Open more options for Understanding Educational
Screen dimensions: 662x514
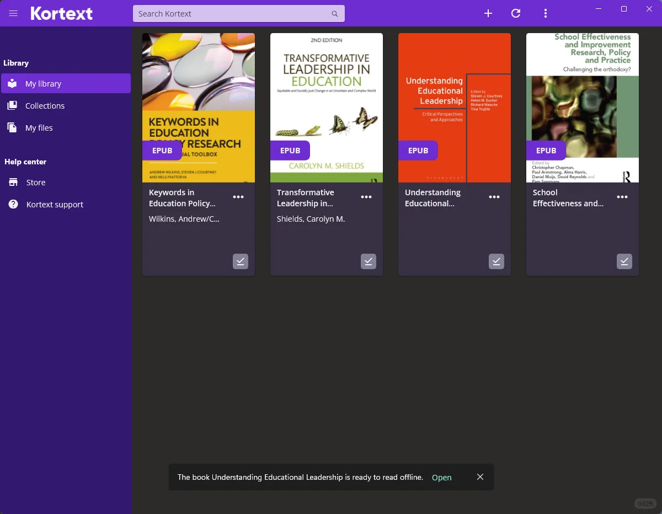pyautogui.click(x=494, y=197)
